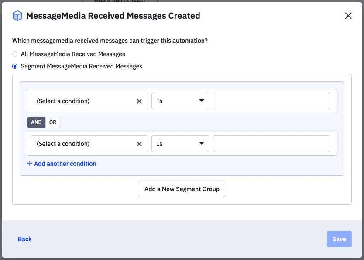Click the Add a New Segment Group button
The width and height of the screenshot is (364, 260).
pos(182,189)
